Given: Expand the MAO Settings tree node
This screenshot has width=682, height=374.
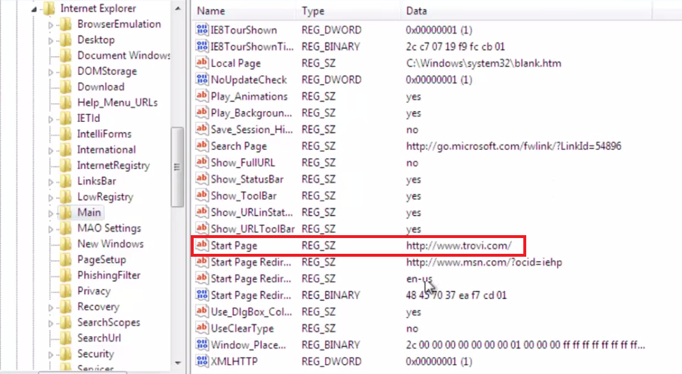Looking at the screenshot, I should point(51,229).
